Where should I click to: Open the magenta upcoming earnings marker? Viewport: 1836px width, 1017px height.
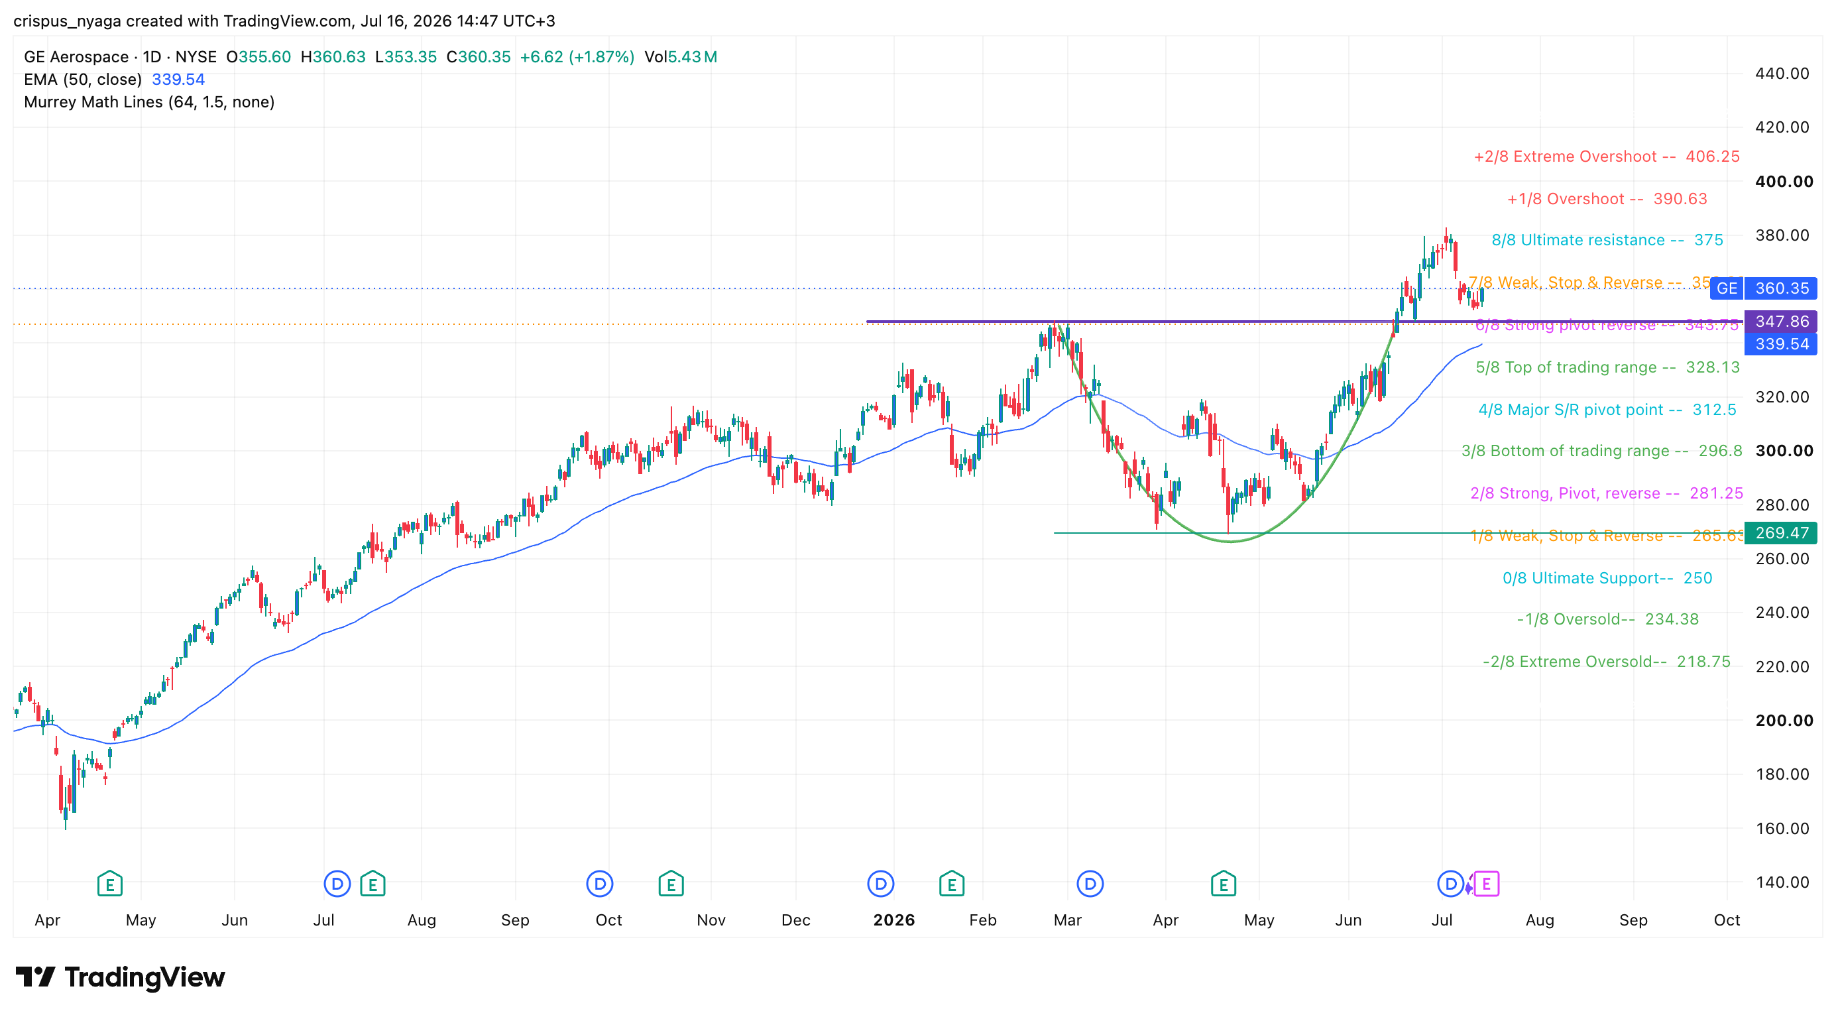coord(1486,884)
